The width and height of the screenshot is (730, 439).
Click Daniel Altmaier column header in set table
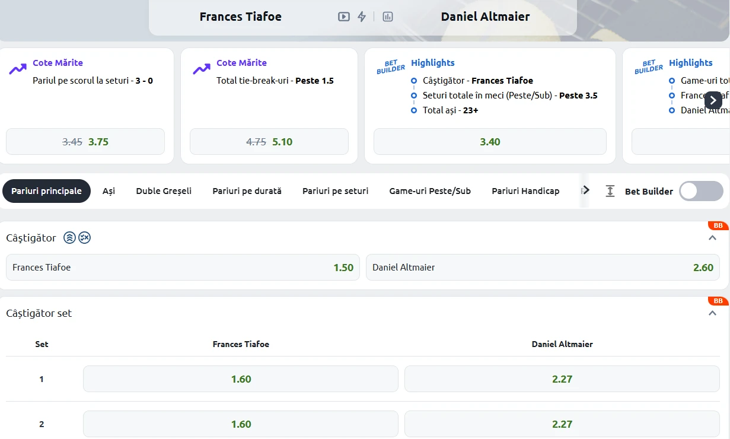pyautogui.click(x=562, y=344)
